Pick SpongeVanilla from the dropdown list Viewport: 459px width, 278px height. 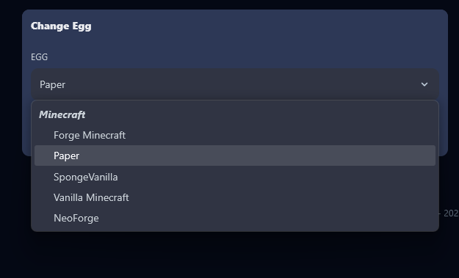(x=235, y=177)
